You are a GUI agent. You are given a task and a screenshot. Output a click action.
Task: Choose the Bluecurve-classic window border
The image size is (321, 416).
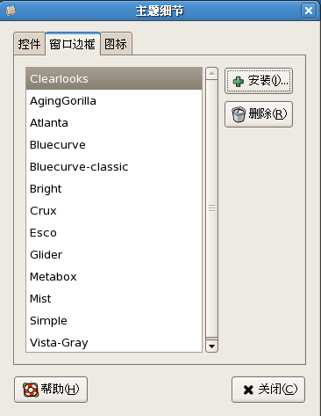click(114, 167)
